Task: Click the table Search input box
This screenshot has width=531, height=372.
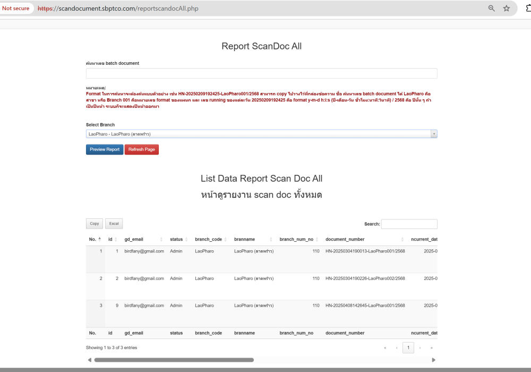Action: (x=409, y=224)
